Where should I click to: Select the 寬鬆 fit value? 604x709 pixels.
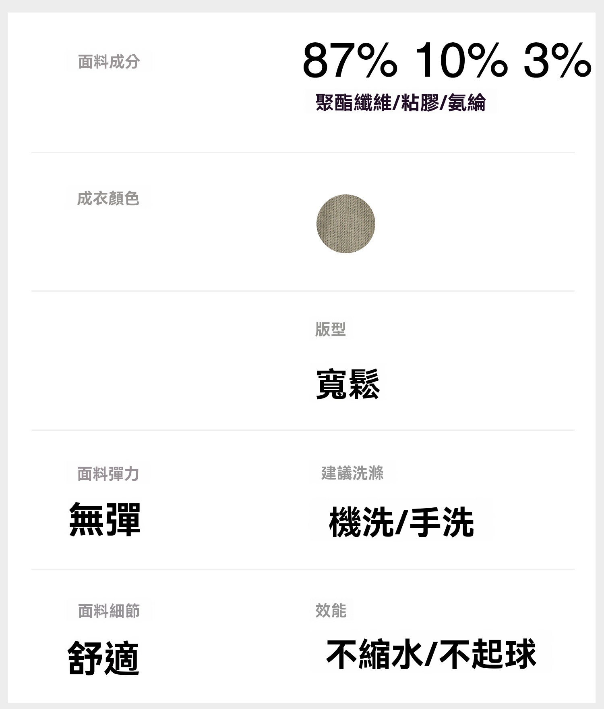[x=348, y=384]
